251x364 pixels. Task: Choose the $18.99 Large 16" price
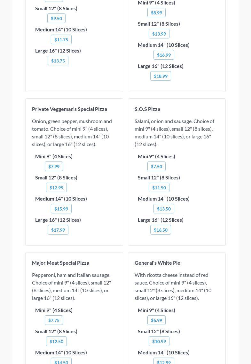[x=161, y=76]
